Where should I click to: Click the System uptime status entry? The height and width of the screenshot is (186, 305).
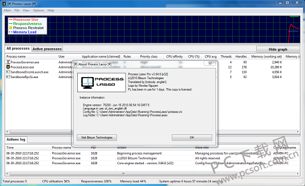coord(191,181)
